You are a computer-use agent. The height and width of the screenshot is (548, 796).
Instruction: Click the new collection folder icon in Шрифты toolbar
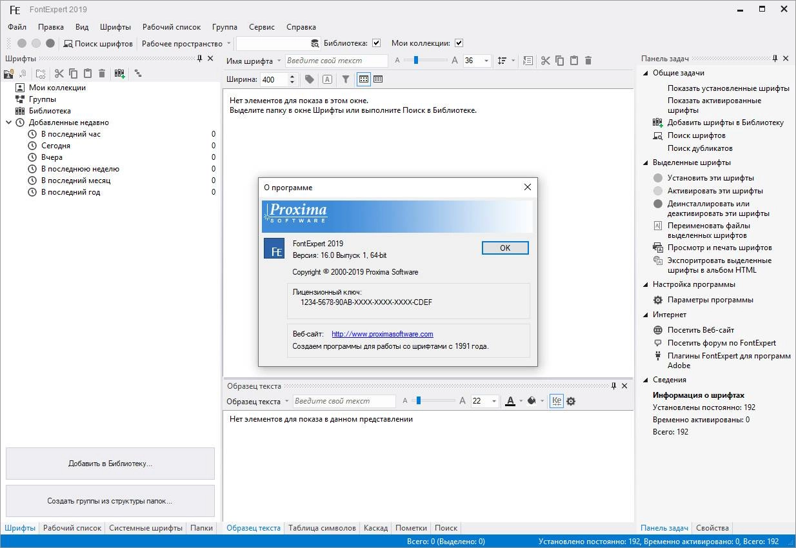41,73
